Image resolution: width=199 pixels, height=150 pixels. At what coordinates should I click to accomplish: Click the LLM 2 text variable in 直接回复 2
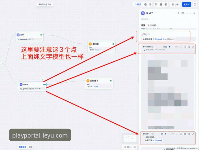point(93,87)
